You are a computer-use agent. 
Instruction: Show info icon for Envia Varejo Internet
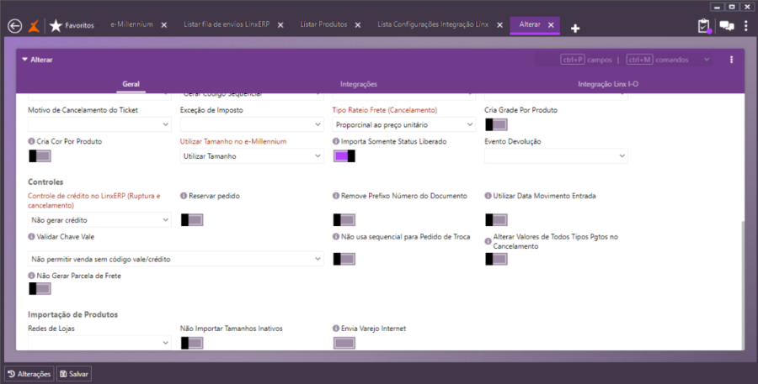click(x=336, y=329)
